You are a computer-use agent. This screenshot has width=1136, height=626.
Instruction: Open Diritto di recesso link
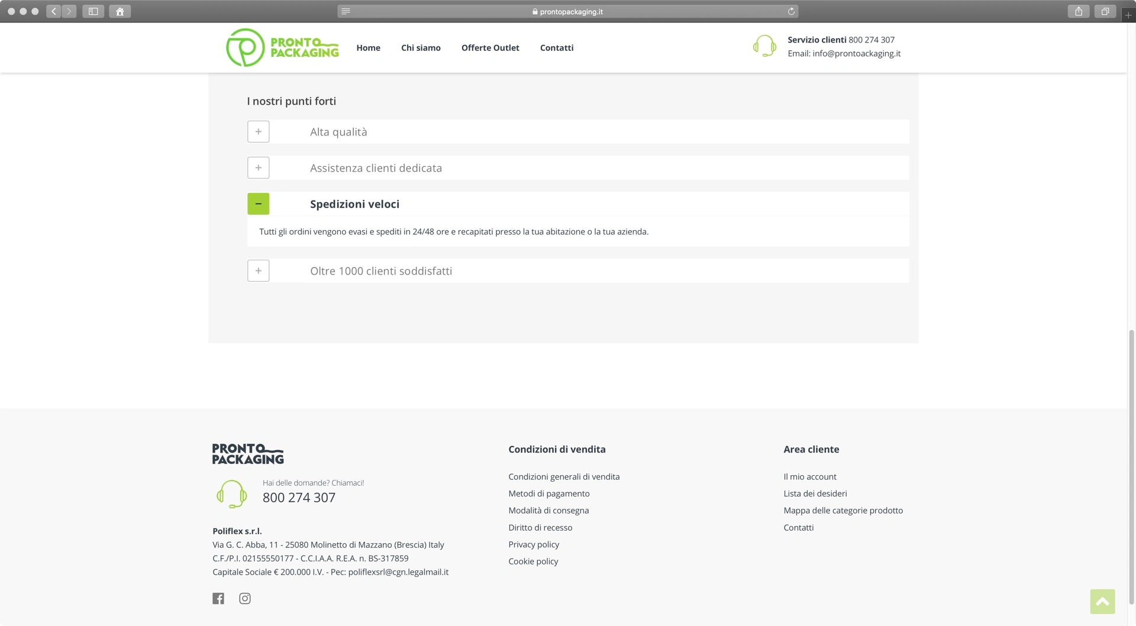point(540,527)
